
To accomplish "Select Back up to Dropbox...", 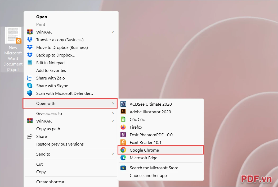I will click(x=71, y=55).
